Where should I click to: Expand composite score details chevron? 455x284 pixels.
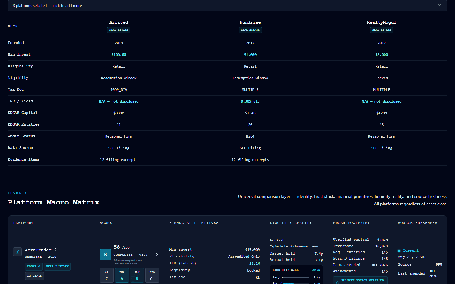(157, 255)
